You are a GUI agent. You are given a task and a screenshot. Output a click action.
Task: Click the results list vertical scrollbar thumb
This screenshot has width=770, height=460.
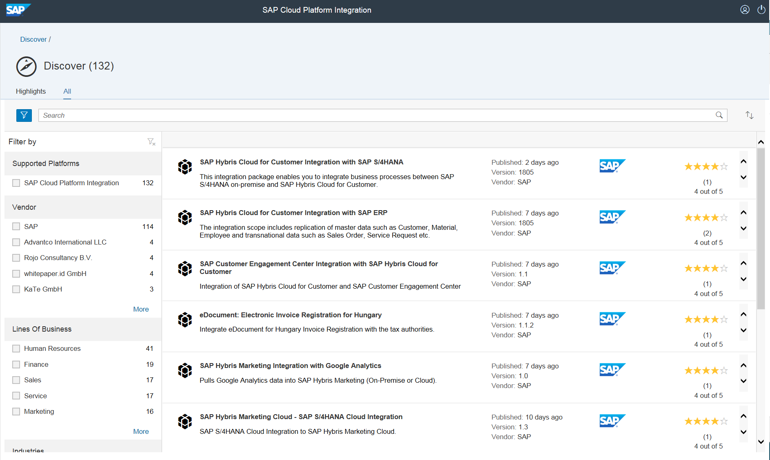(x=761, y=229)
